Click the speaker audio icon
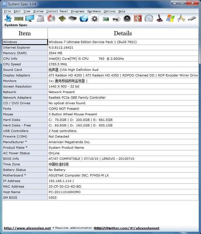The width and height of the screenshot is (201, 234). coord(127,18)
